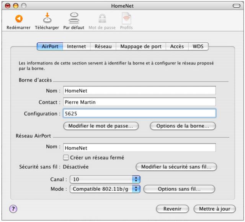Click the Mettre à jour button
Screen dimensions: 245x222
coord(215,209)
